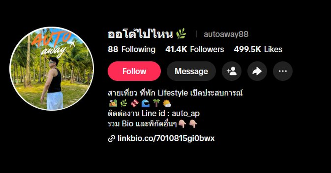Share the profile using the arrow icon
Screen dimensions: 331x173
(x=257, y=71)
